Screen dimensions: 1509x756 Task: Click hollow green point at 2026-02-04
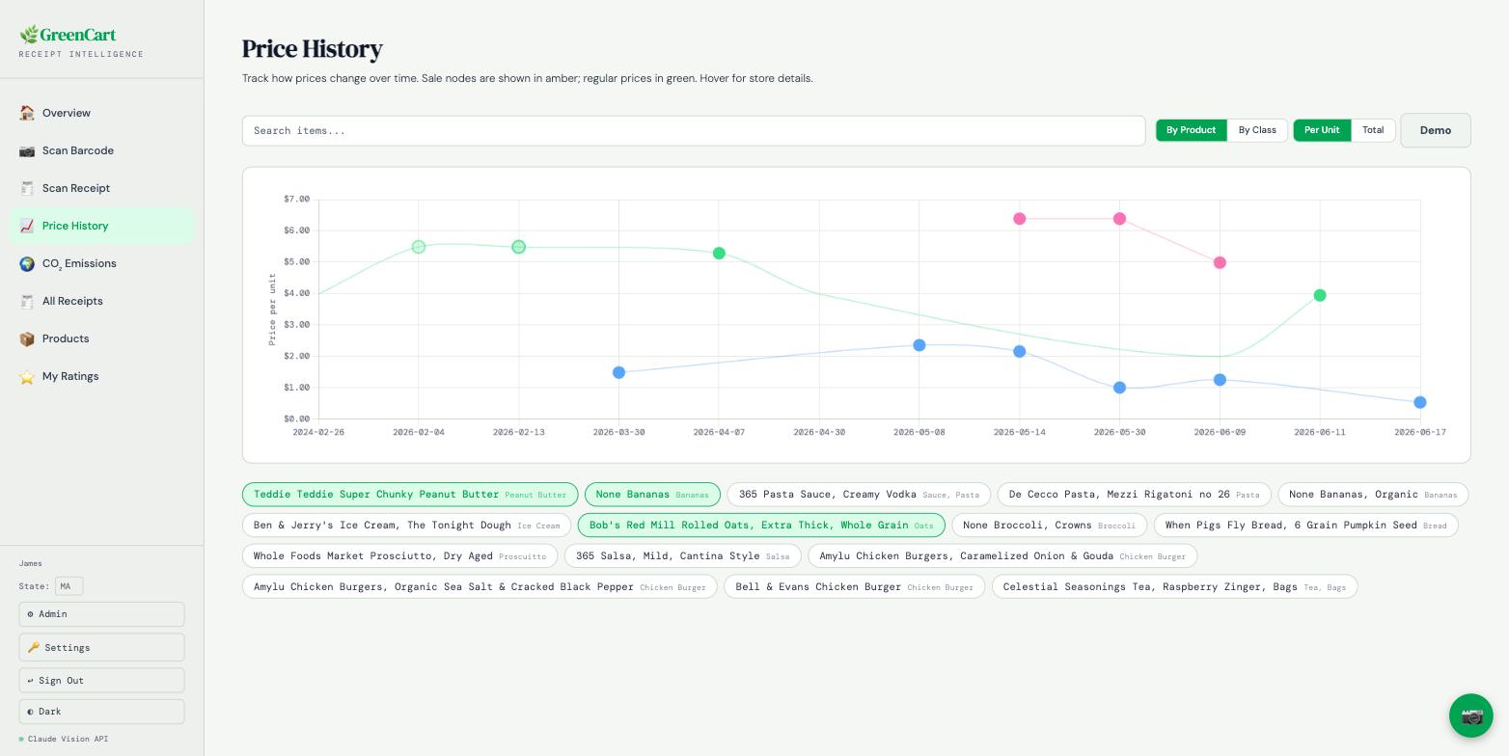tap(419, 247)
